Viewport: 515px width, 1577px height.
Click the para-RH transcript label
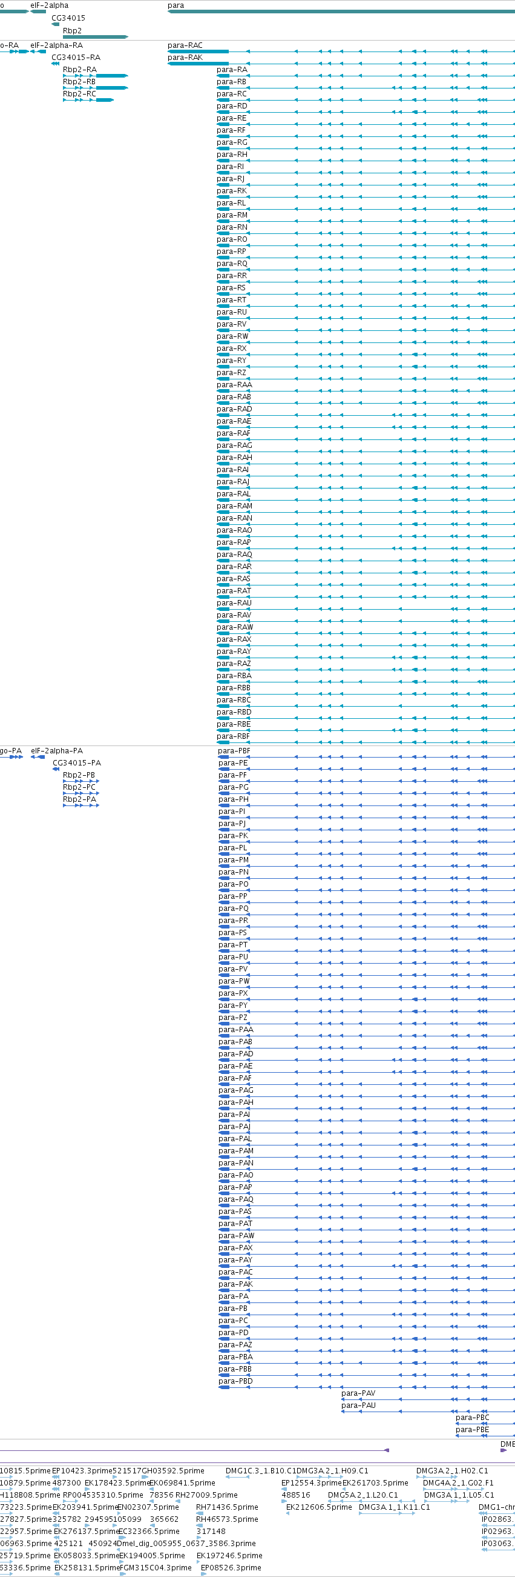[232, 155]
